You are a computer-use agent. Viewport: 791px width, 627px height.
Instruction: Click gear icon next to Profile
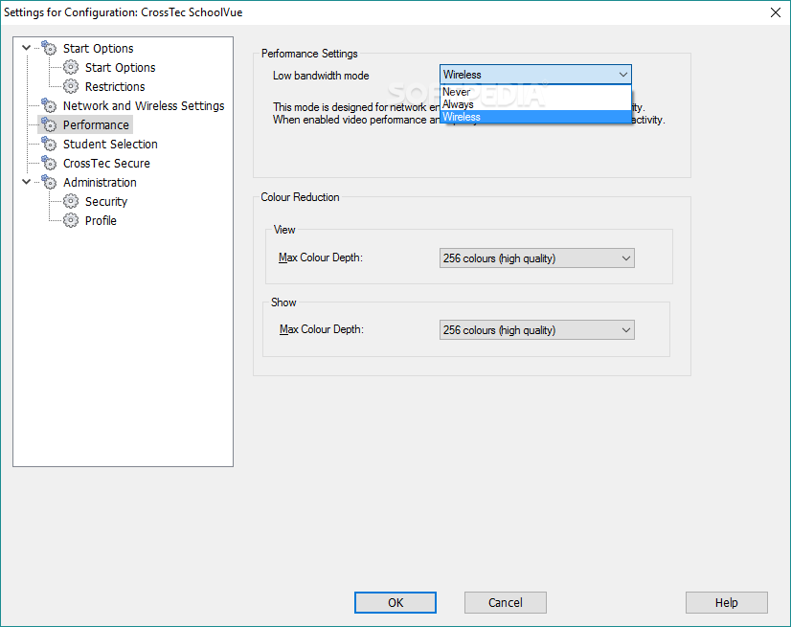click(71, 220)
